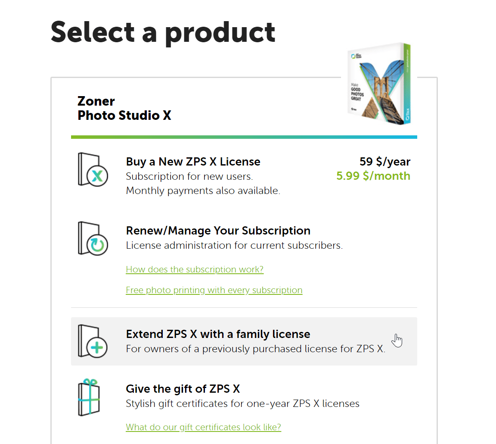Click the circular renewal arrow icon
Screen dimensions: 496x444
(93, 238)
